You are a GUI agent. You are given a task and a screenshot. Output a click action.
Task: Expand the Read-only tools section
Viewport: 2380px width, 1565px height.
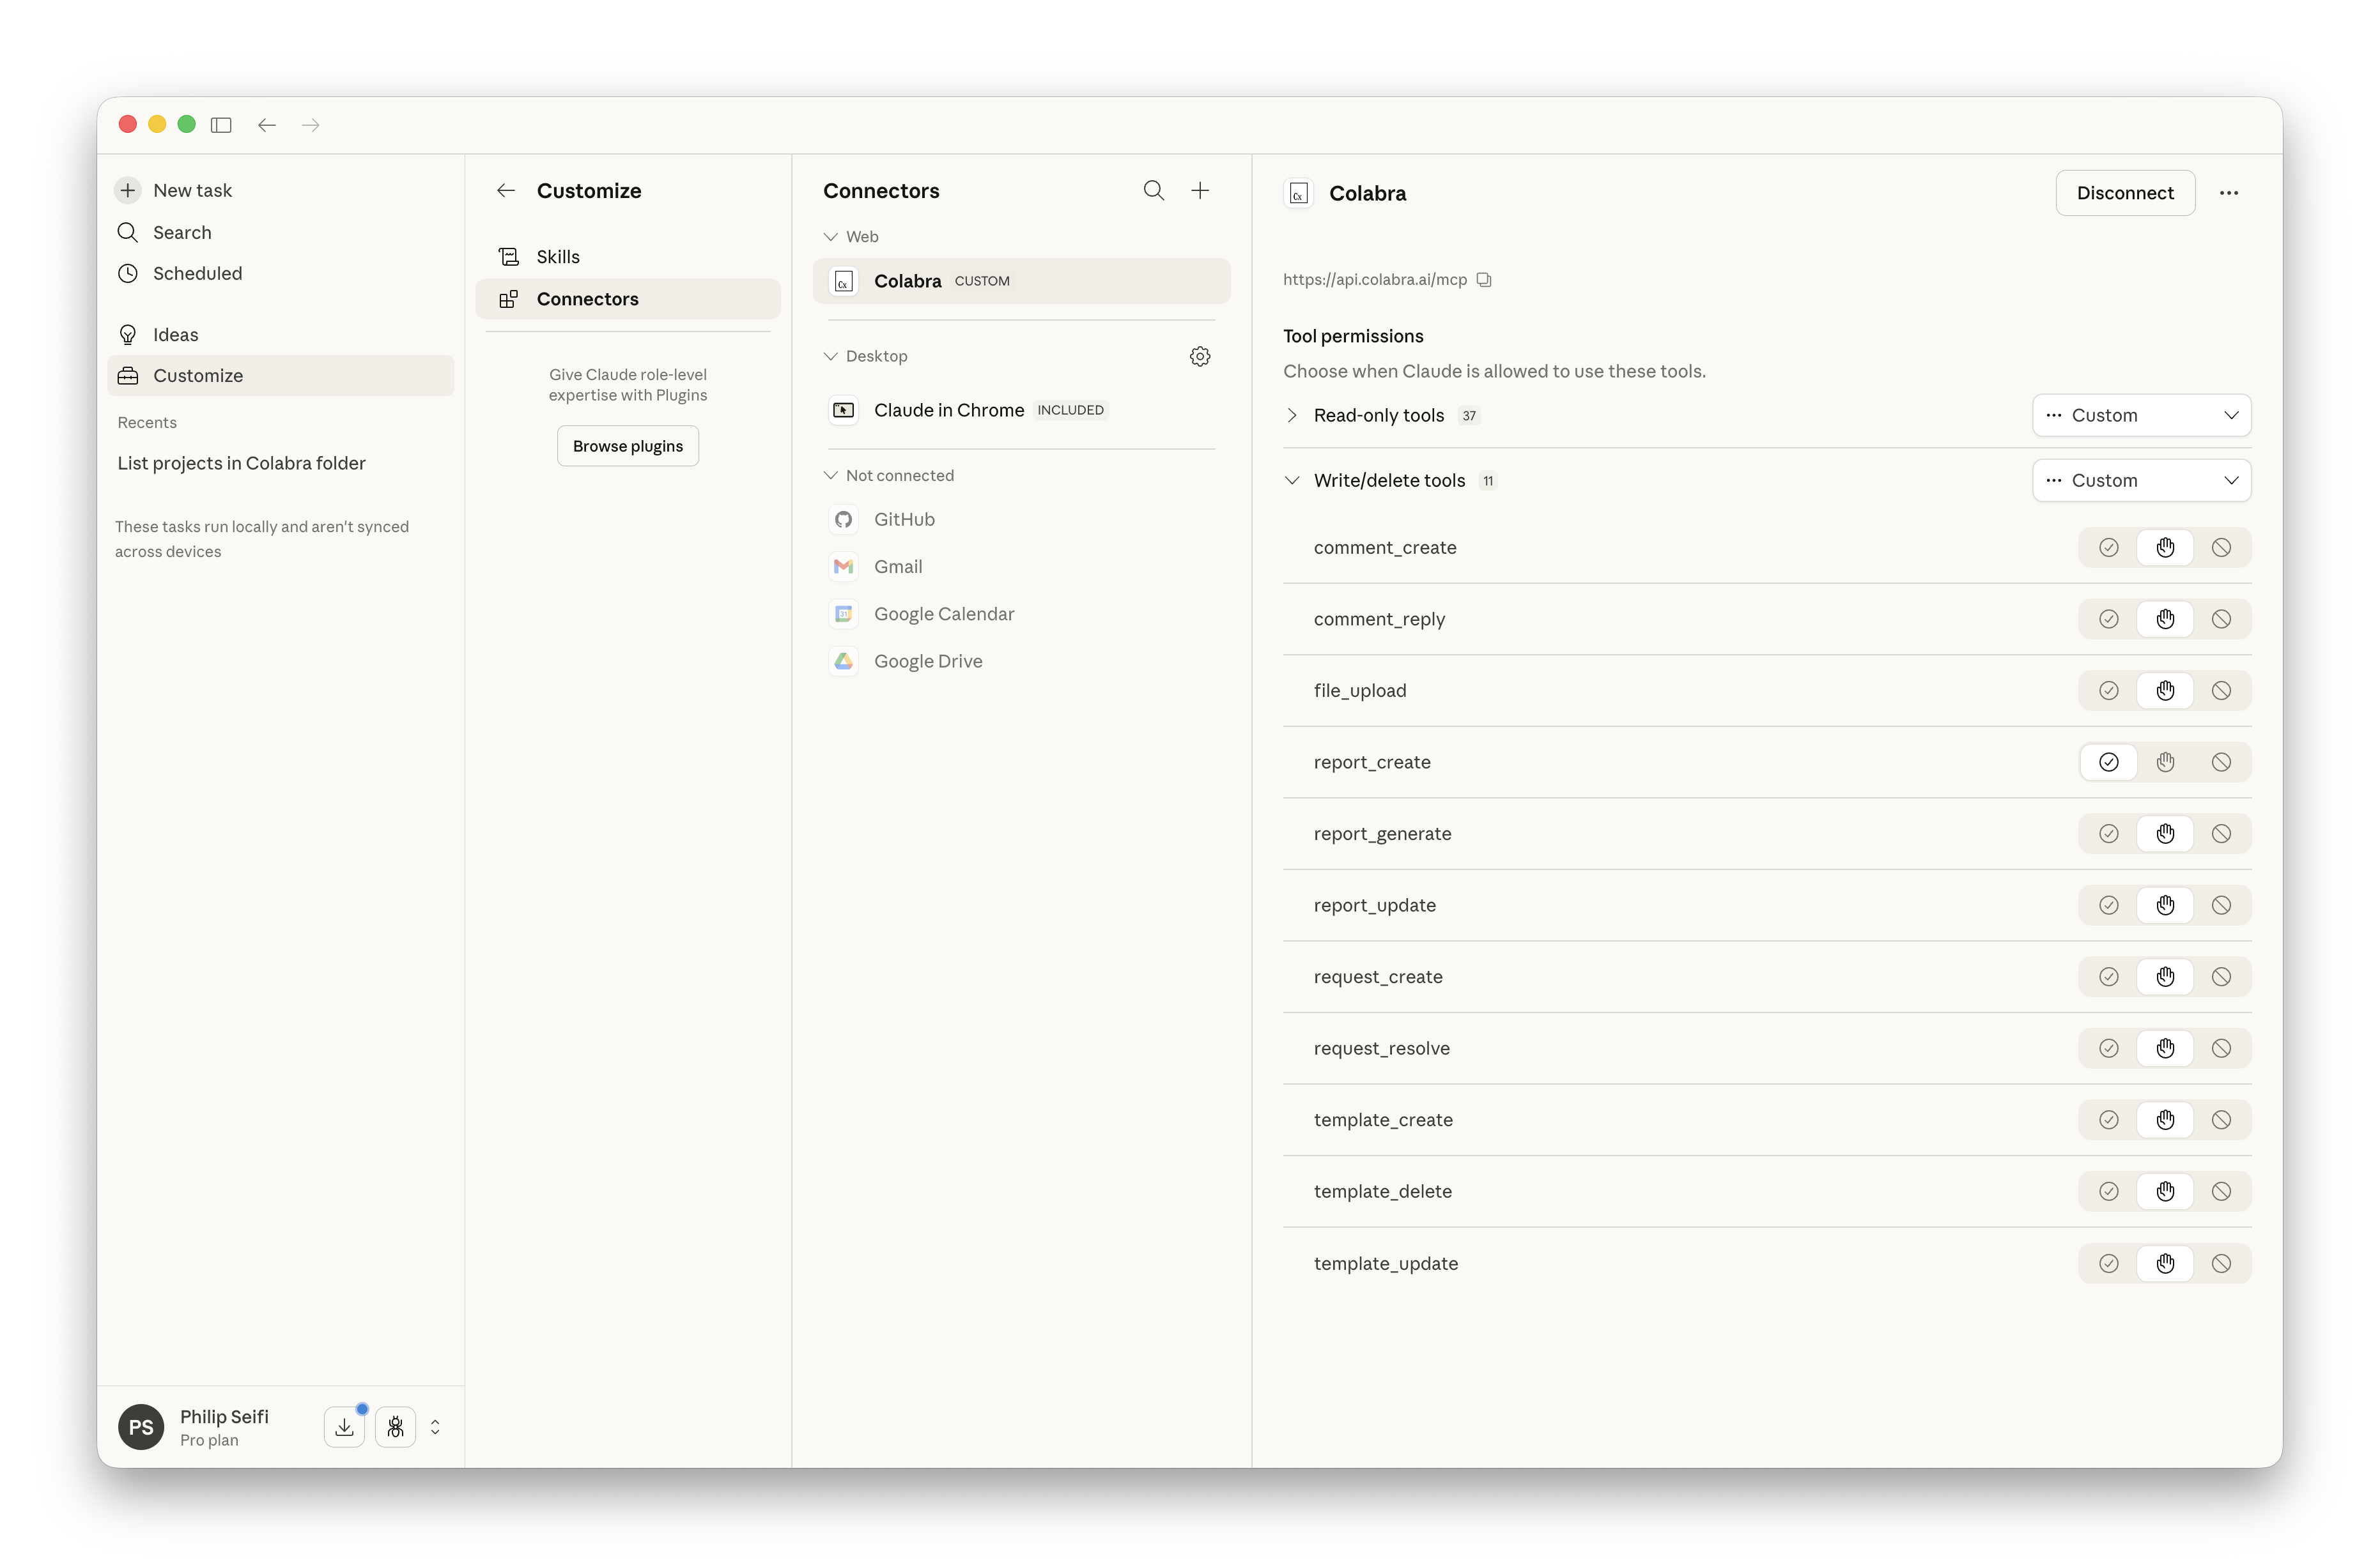coord(1292,416)
